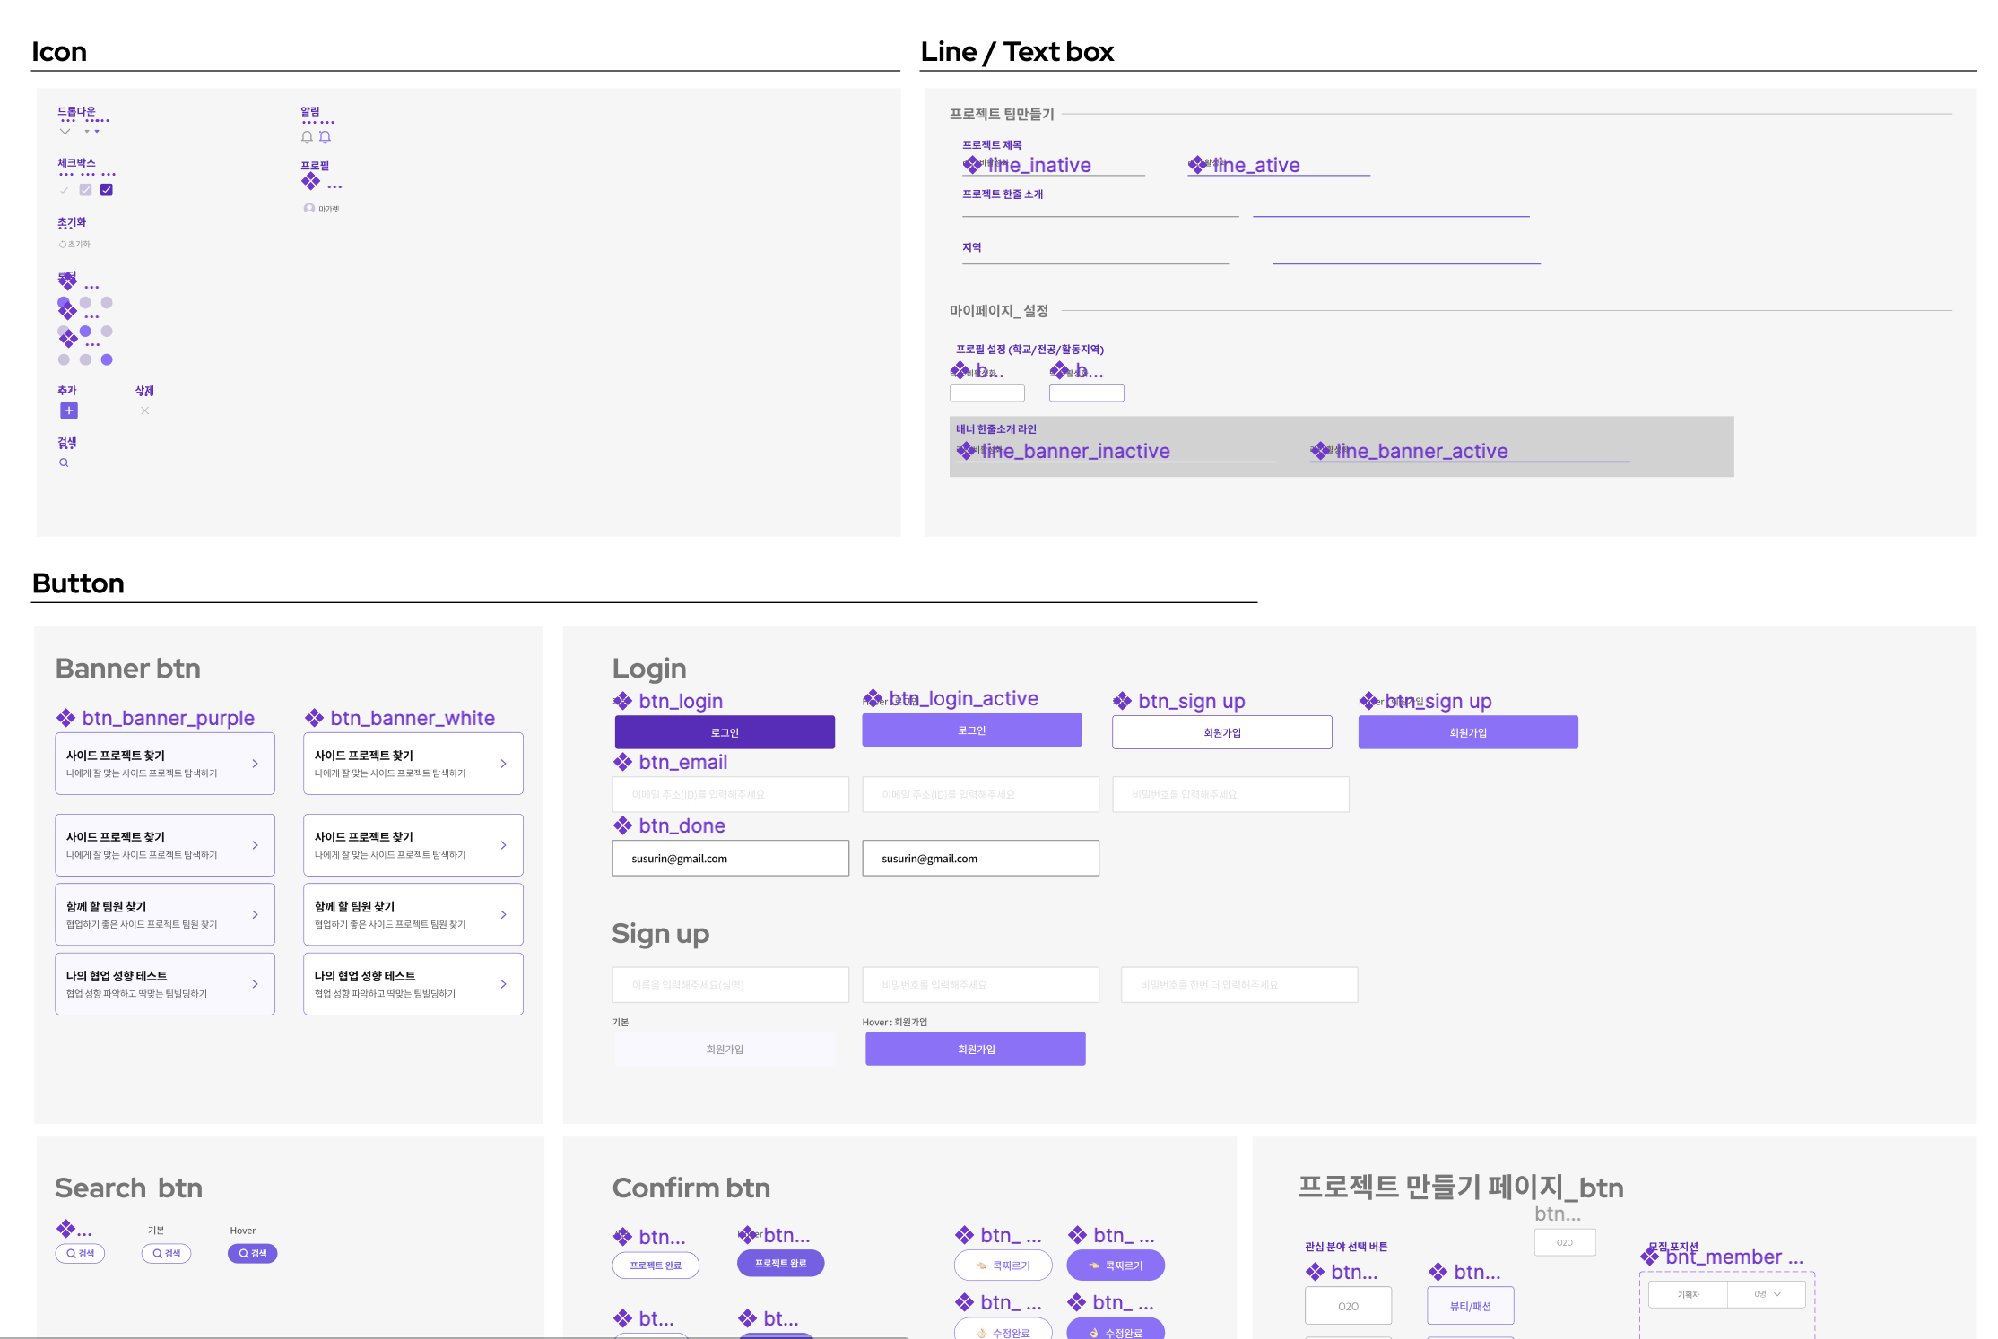This screenshot has height=1339, width=1998.
Task: Click the outlined 콕찌르기 button
Action: click(1003, 1266)
